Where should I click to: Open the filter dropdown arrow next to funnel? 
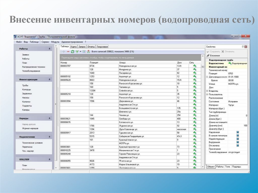tap(80, 52)
